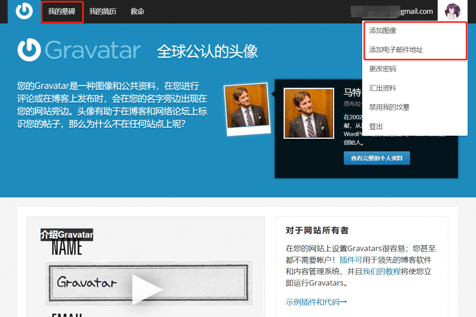
Task: Choose 禁用我的坟墓 from the dropdown
Action: coord(389,107)
